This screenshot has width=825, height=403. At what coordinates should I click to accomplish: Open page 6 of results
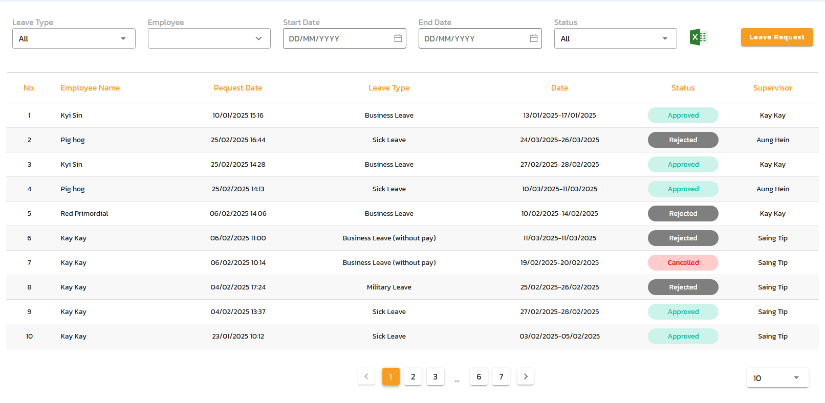[479, 377]
